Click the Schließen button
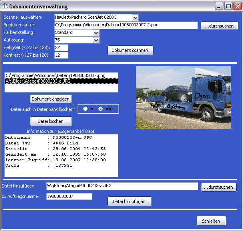This screenshot has height=231, width=243. 211,221
